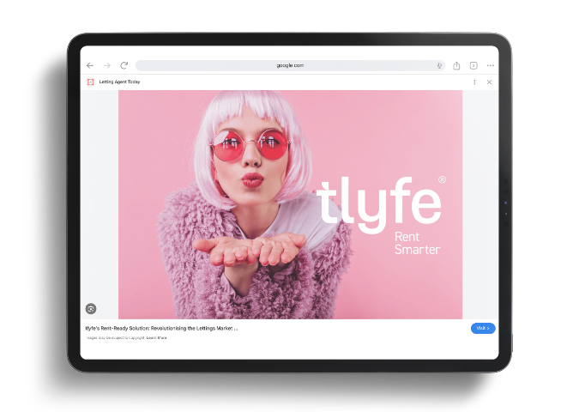This screenshot has width=579, height=412.
Task: Go back with the browser back arrow
Action: click(90, 65)
